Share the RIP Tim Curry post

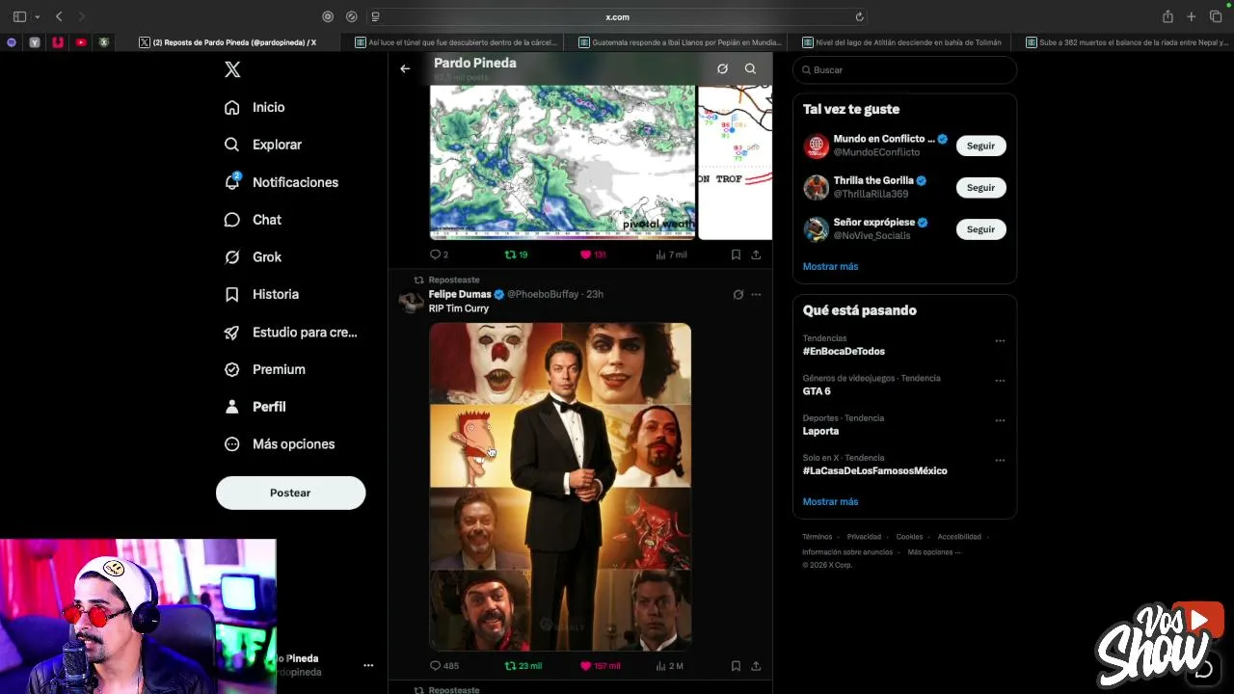[x=756, y=665]
